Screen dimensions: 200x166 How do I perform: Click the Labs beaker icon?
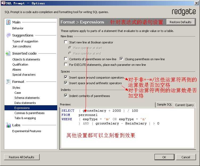coord(8,125)
